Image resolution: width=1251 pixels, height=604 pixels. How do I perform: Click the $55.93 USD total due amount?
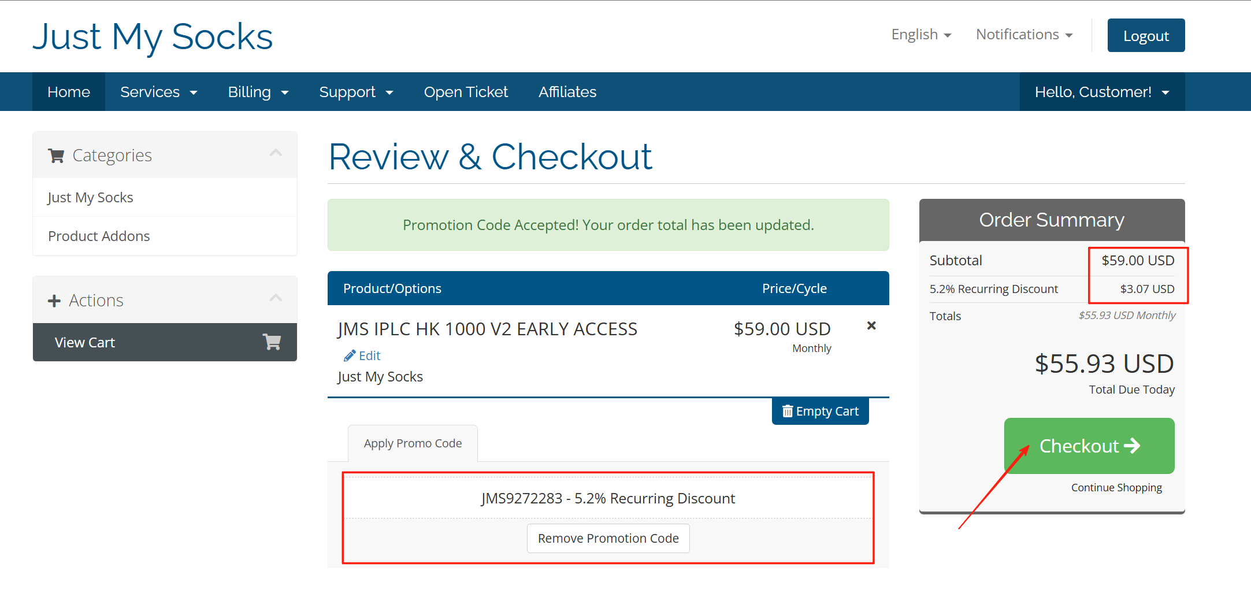pyautogui.click(x=1104, y=364)
